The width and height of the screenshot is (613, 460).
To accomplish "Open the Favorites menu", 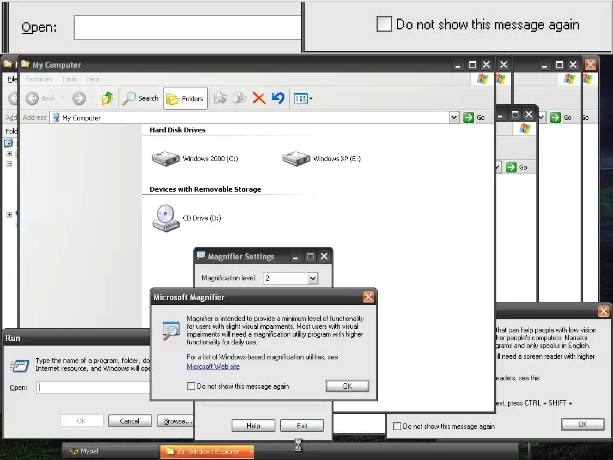I will click(39, 79).
